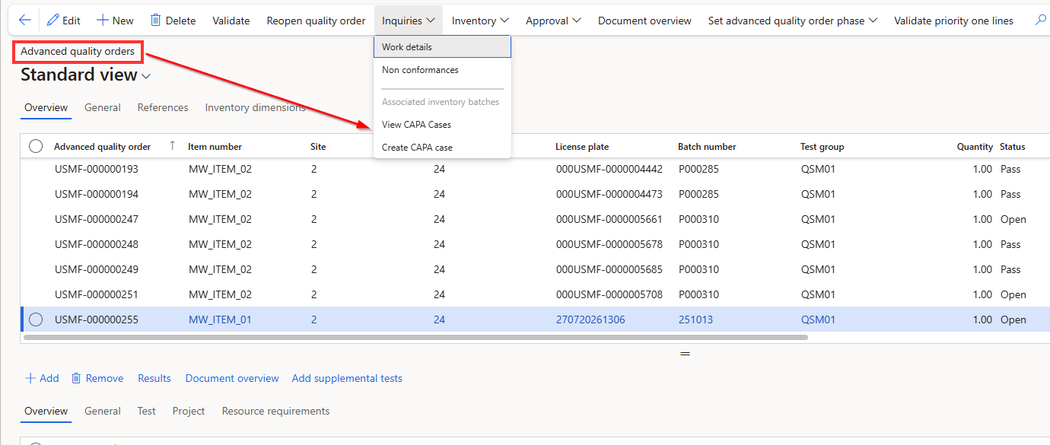Expand the Inventory dropdown

tap(480, 21)
